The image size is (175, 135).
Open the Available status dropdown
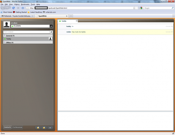click(51, 26)
